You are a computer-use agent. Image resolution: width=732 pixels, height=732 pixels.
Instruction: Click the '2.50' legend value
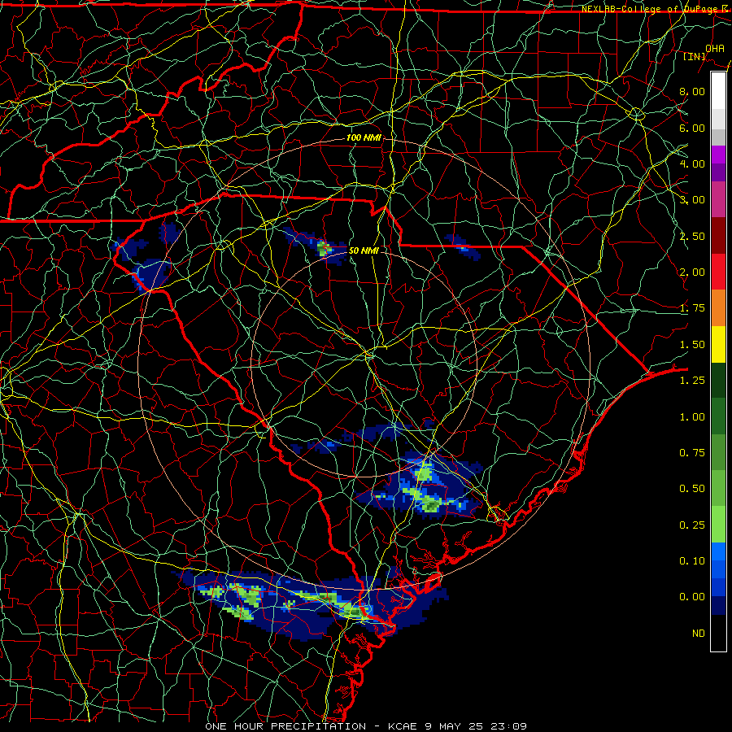point(692,236)
